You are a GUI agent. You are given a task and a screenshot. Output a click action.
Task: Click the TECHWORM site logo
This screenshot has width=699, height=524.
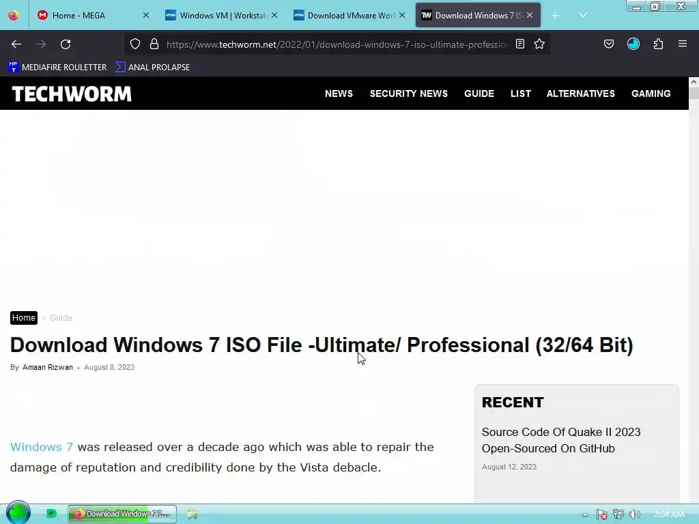[x=72, y=94]
